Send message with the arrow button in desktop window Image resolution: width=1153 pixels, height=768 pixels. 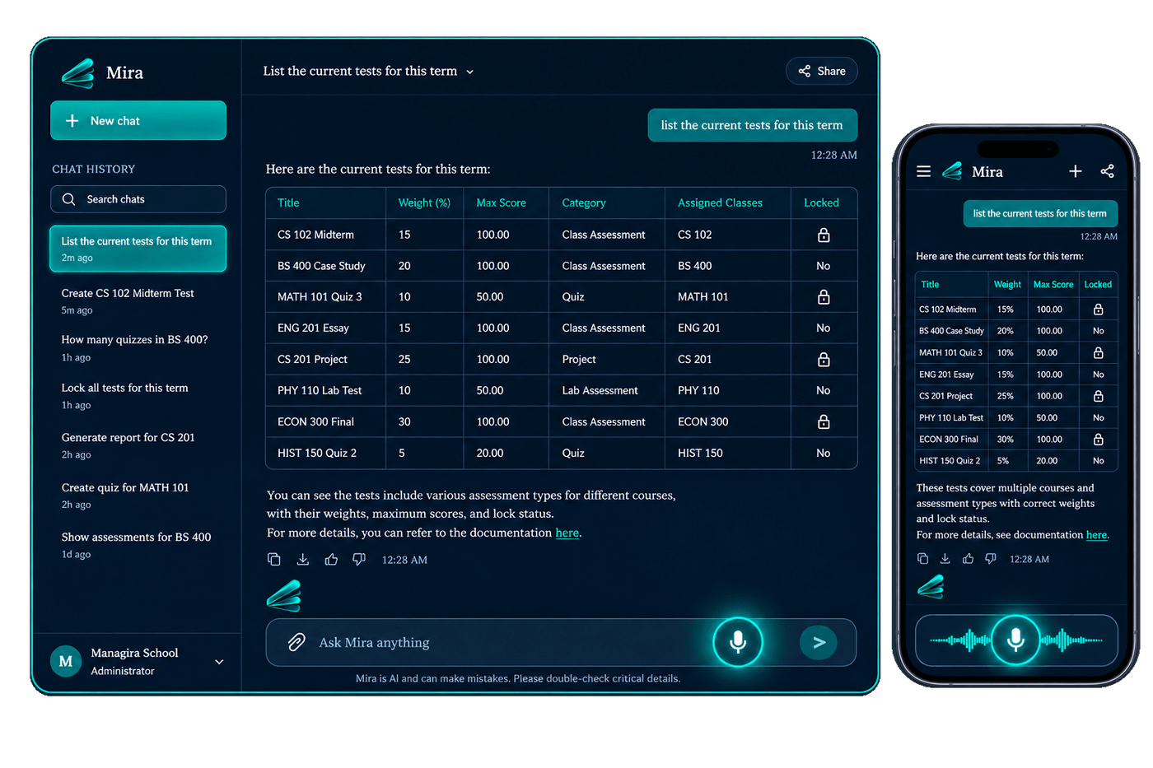(819, 643)
